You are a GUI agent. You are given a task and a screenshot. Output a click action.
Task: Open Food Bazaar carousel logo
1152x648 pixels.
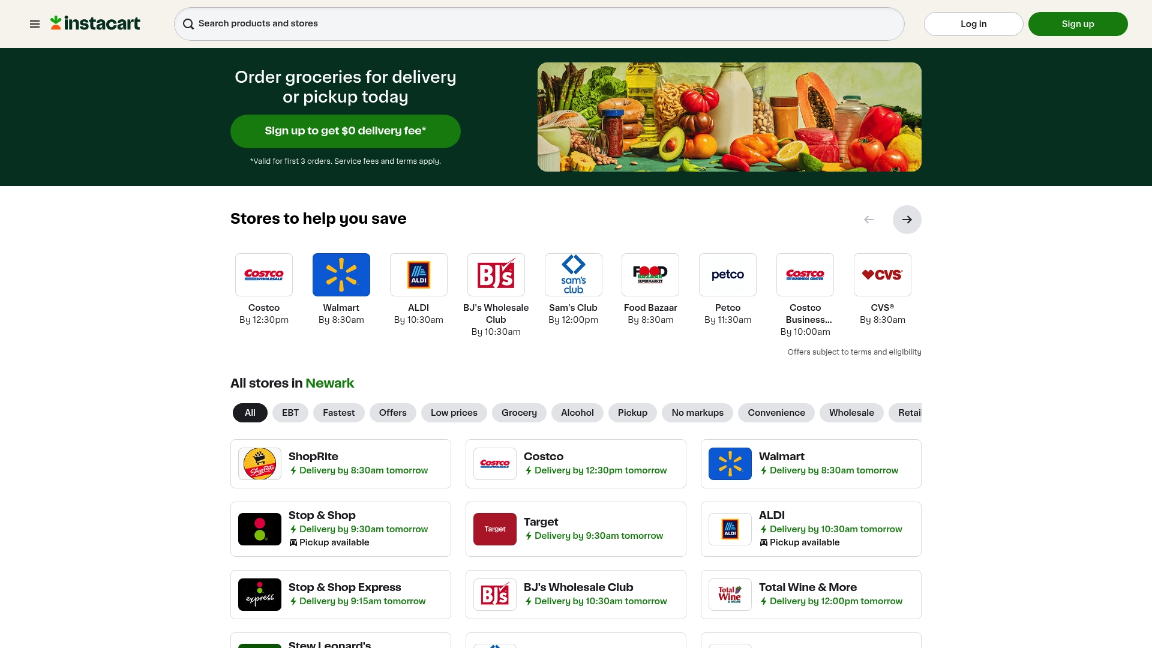(650, 275)
